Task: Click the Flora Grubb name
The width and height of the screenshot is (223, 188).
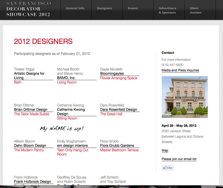Action: [x=109, y=141]
